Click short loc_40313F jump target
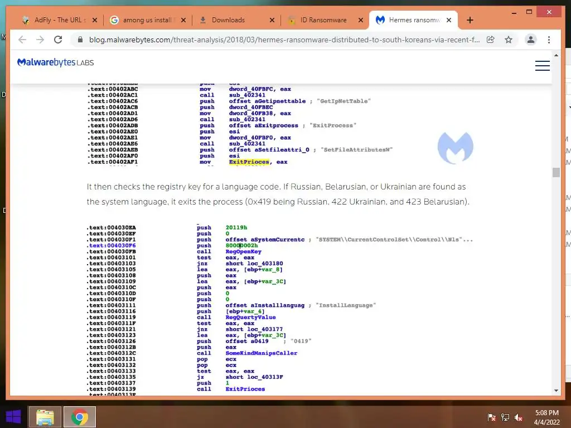This screenshot has width=571, height=428. (254, 377)
